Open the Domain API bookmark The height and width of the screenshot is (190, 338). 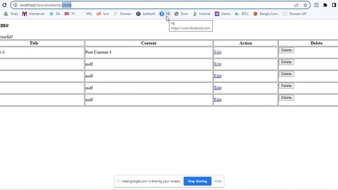[295, 14]
